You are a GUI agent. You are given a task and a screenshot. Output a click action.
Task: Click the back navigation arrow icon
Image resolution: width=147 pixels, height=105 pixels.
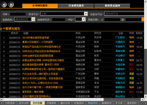click(x=4, y=5)
